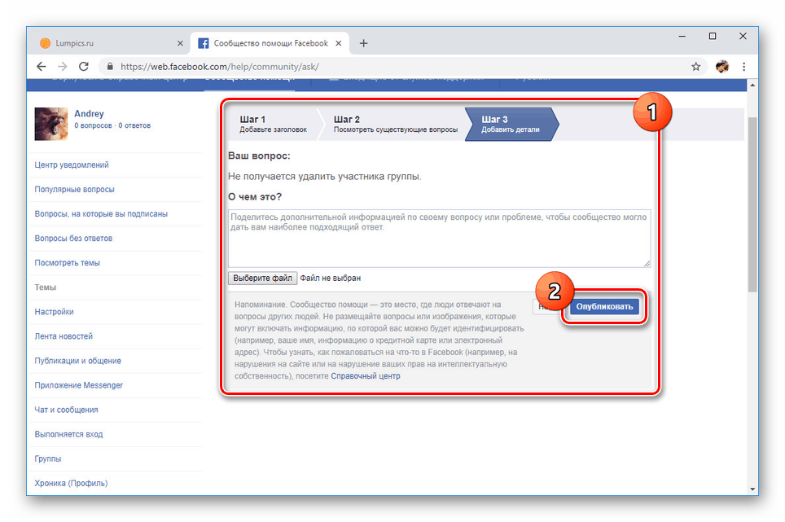Viewport: 785px width, 522px height.
Task: Open the Хроника (Профиль) topic
Action: click(x=71, y=484)
